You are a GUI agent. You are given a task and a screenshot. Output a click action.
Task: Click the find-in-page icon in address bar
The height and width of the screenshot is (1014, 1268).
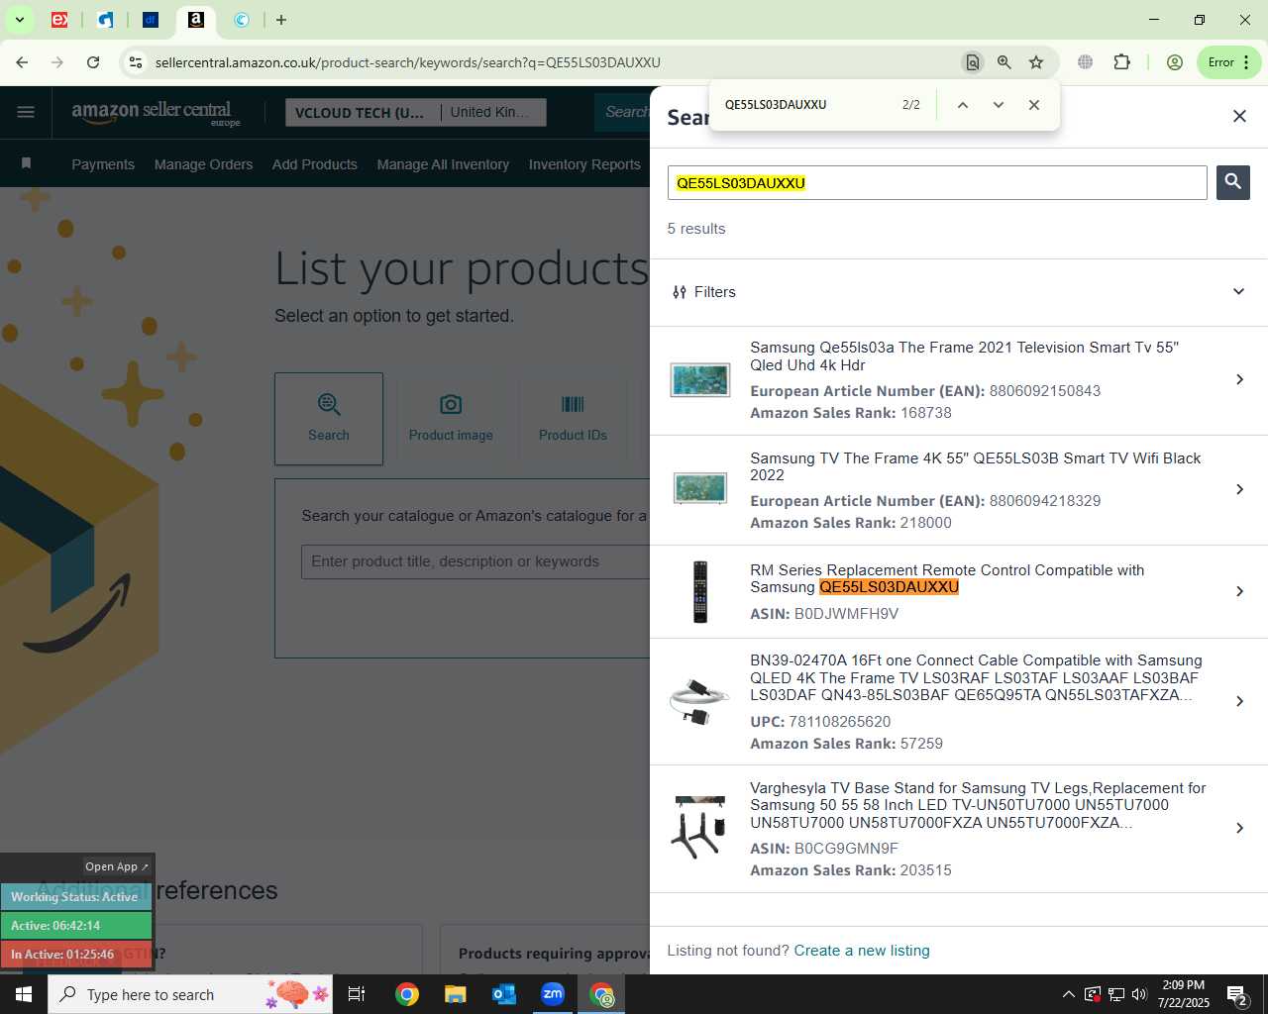[973, 62]
